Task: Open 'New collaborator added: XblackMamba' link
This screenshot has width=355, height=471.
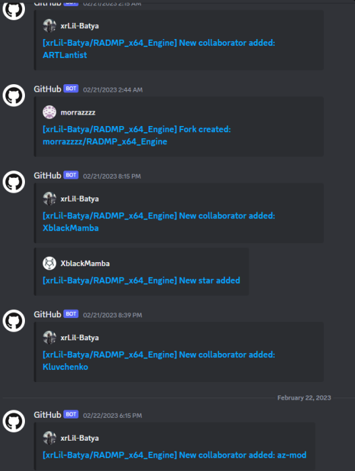Action: point(159,222)
